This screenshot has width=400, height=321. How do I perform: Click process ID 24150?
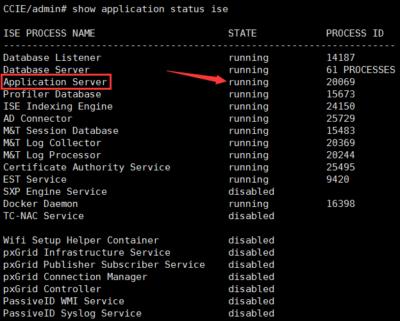pyautogui.click(x=340, y=106)
